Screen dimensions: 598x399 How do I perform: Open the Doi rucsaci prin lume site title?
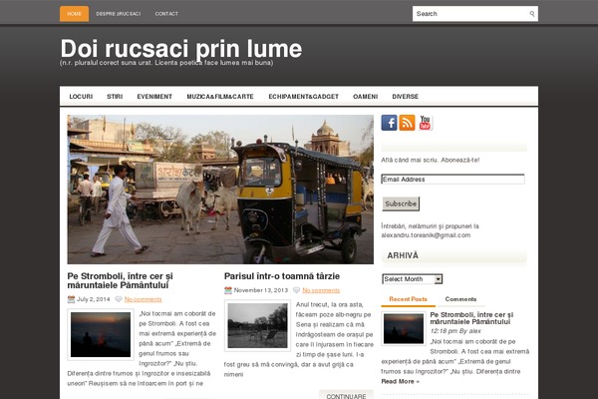coord(181,49)
